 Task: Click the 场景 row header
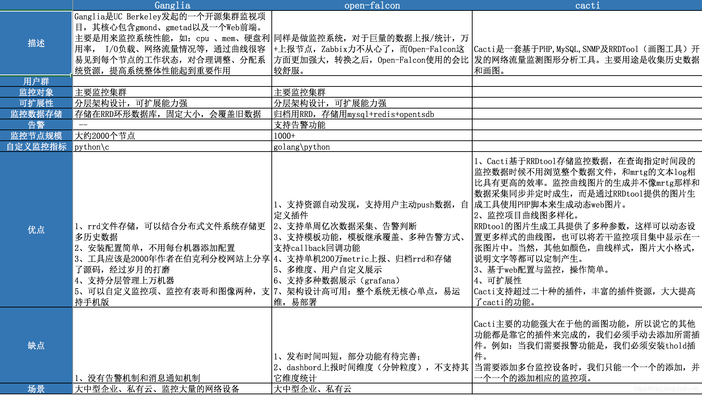point(36,389)
